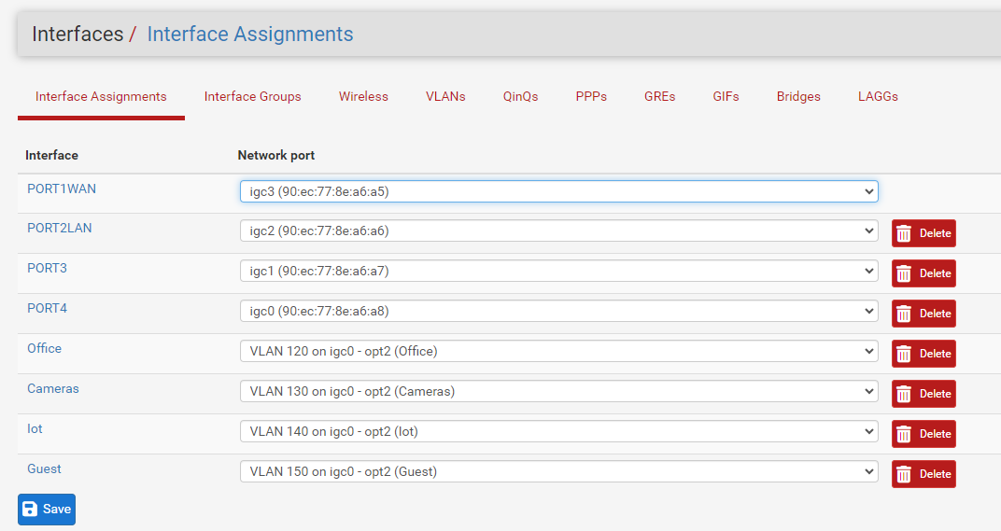Open the Cameras interface link
Viewport: 1001px width, 531px height.
click(x=53, y=388)
